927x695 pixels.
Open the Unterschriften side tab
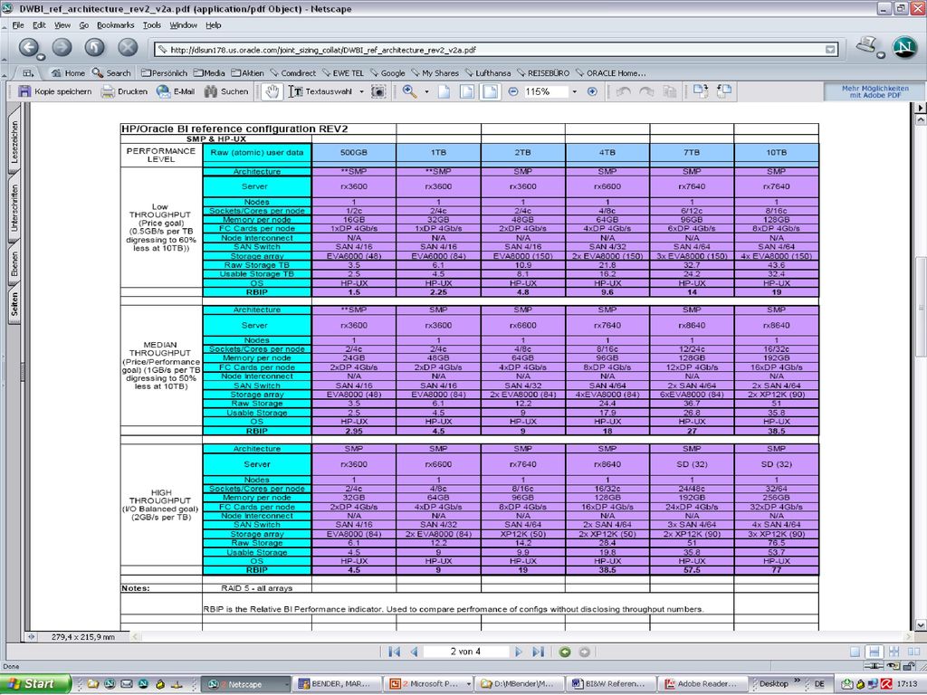click(14, 208)
